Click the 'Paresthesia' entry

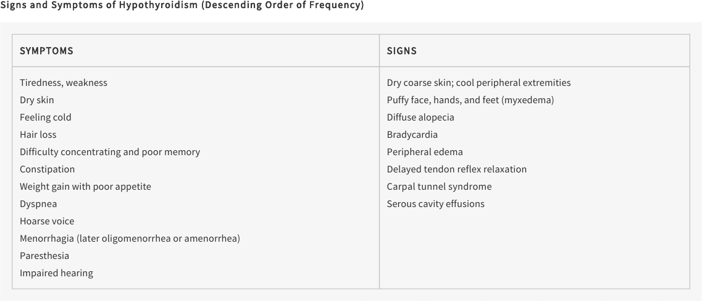pyautogui.click(x=44, y=256)
